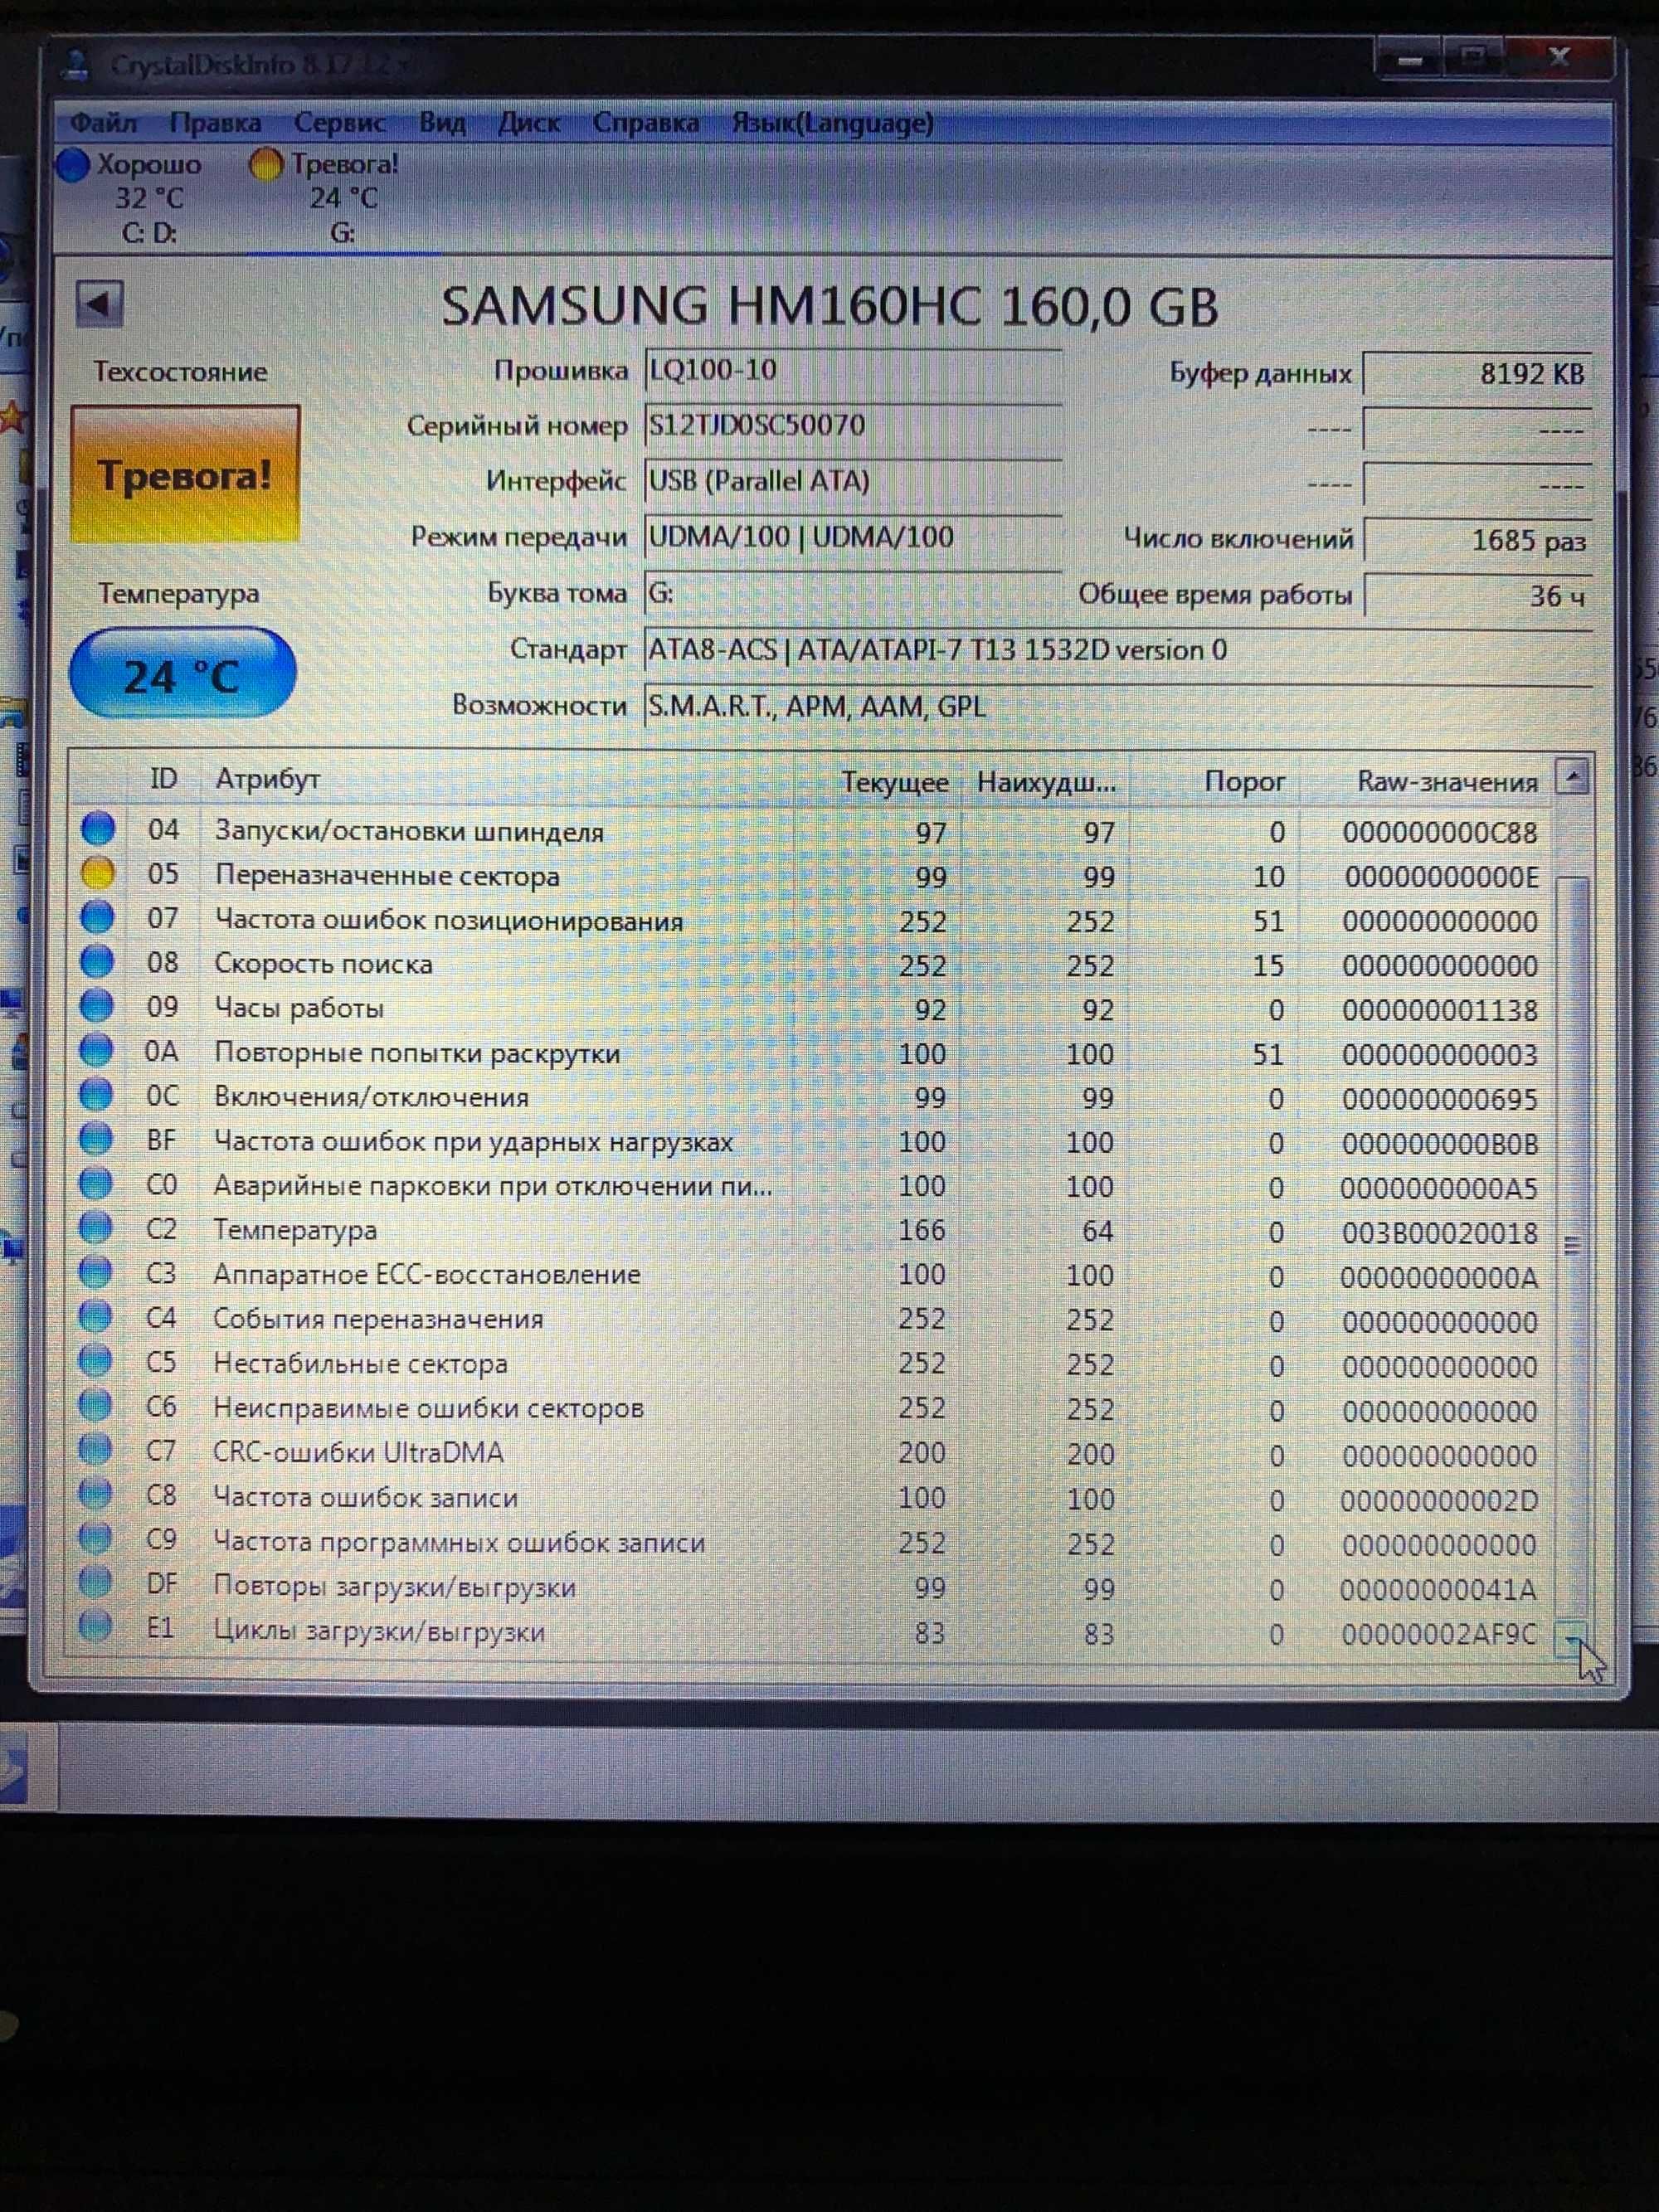Image resolution: width=1659 pixels, height=2212 pixels.
Task: Click the Стандарт ATA8-ACS field
Action: pos(1118,650)
